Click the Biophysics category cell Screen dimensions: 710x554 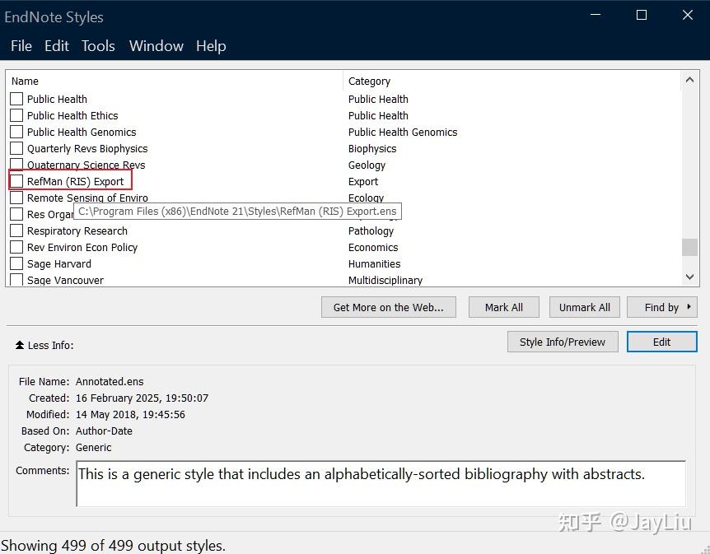(372, 148)
